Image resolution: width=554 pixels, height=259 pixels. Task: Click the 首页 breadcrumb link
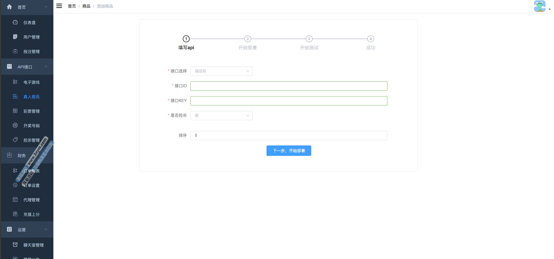[72, 6]
